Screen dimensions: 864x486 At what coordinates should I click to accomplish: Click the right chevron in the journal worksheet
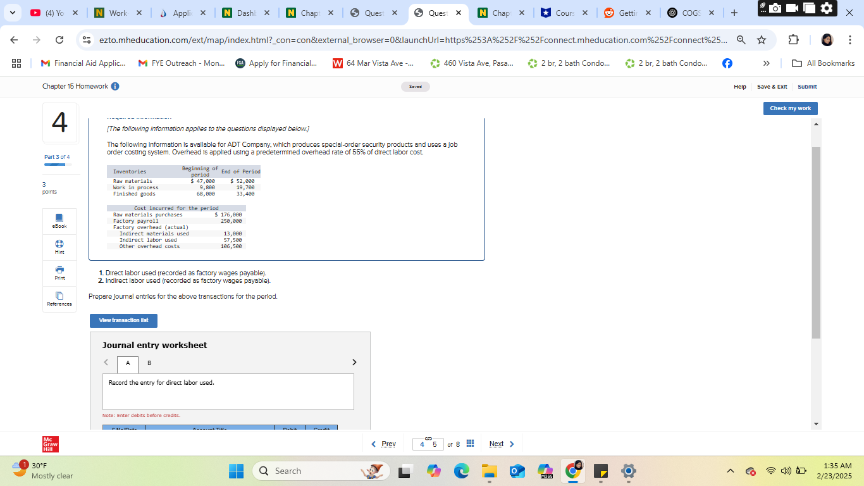[354, 362]
